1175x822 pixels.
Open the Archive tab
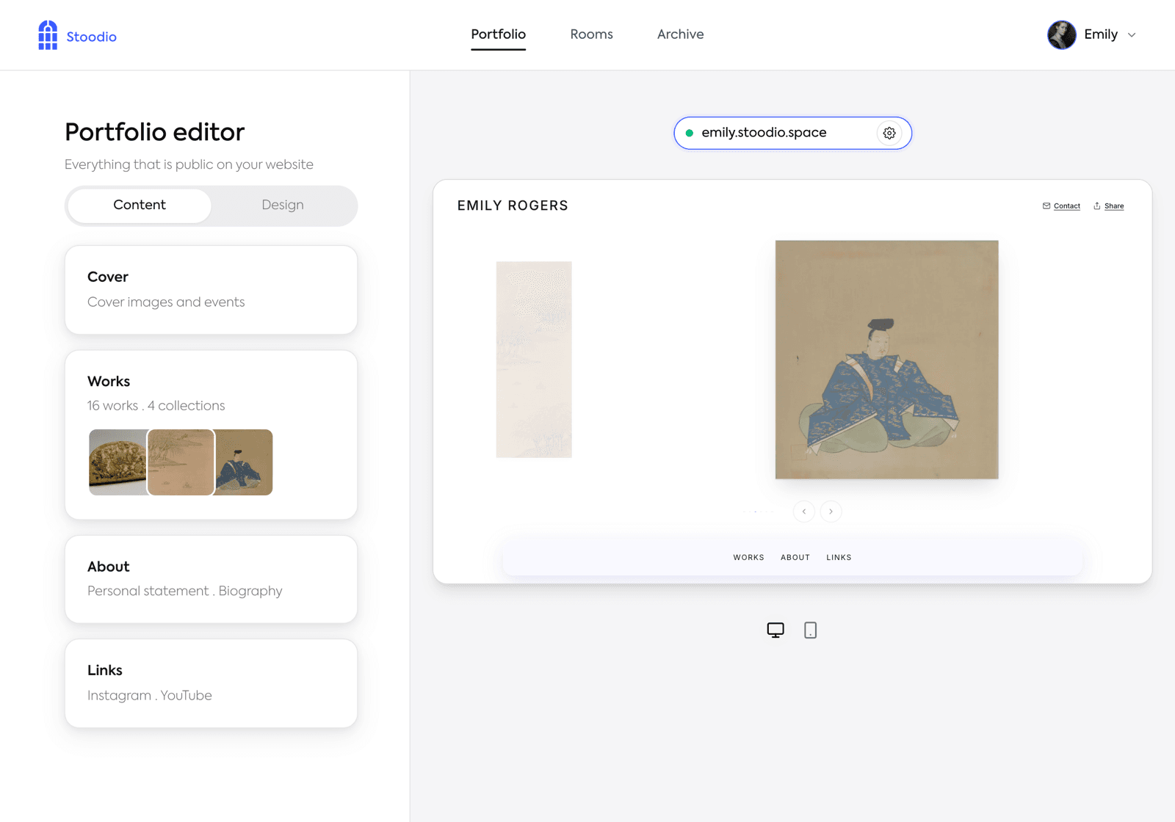(x=680, y=34)
